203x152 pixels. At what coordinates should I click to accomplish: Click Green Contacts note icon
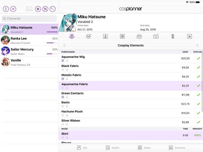[x=63, y=97]
